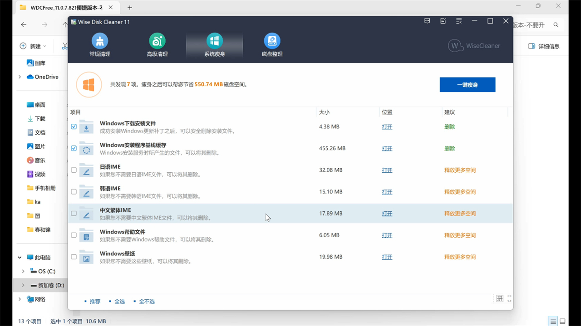
Task: Click 打开 link in 韩语IME row
Action: point(387,192)
